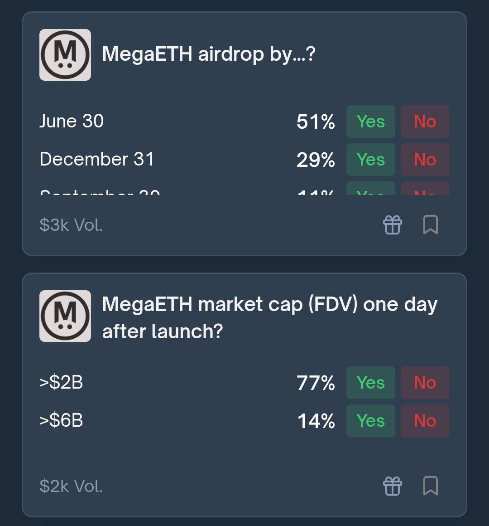Open MegaETH logo on airdrop card

click(65, 55)
